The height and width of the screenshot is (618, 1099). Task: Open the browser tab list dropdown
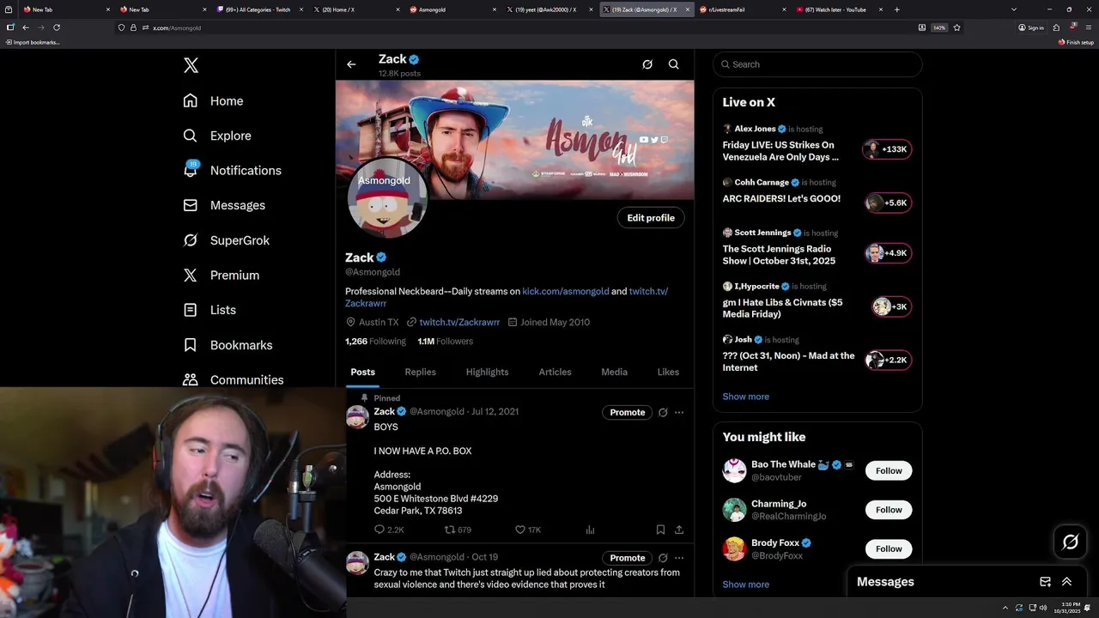pos(1014,9)
